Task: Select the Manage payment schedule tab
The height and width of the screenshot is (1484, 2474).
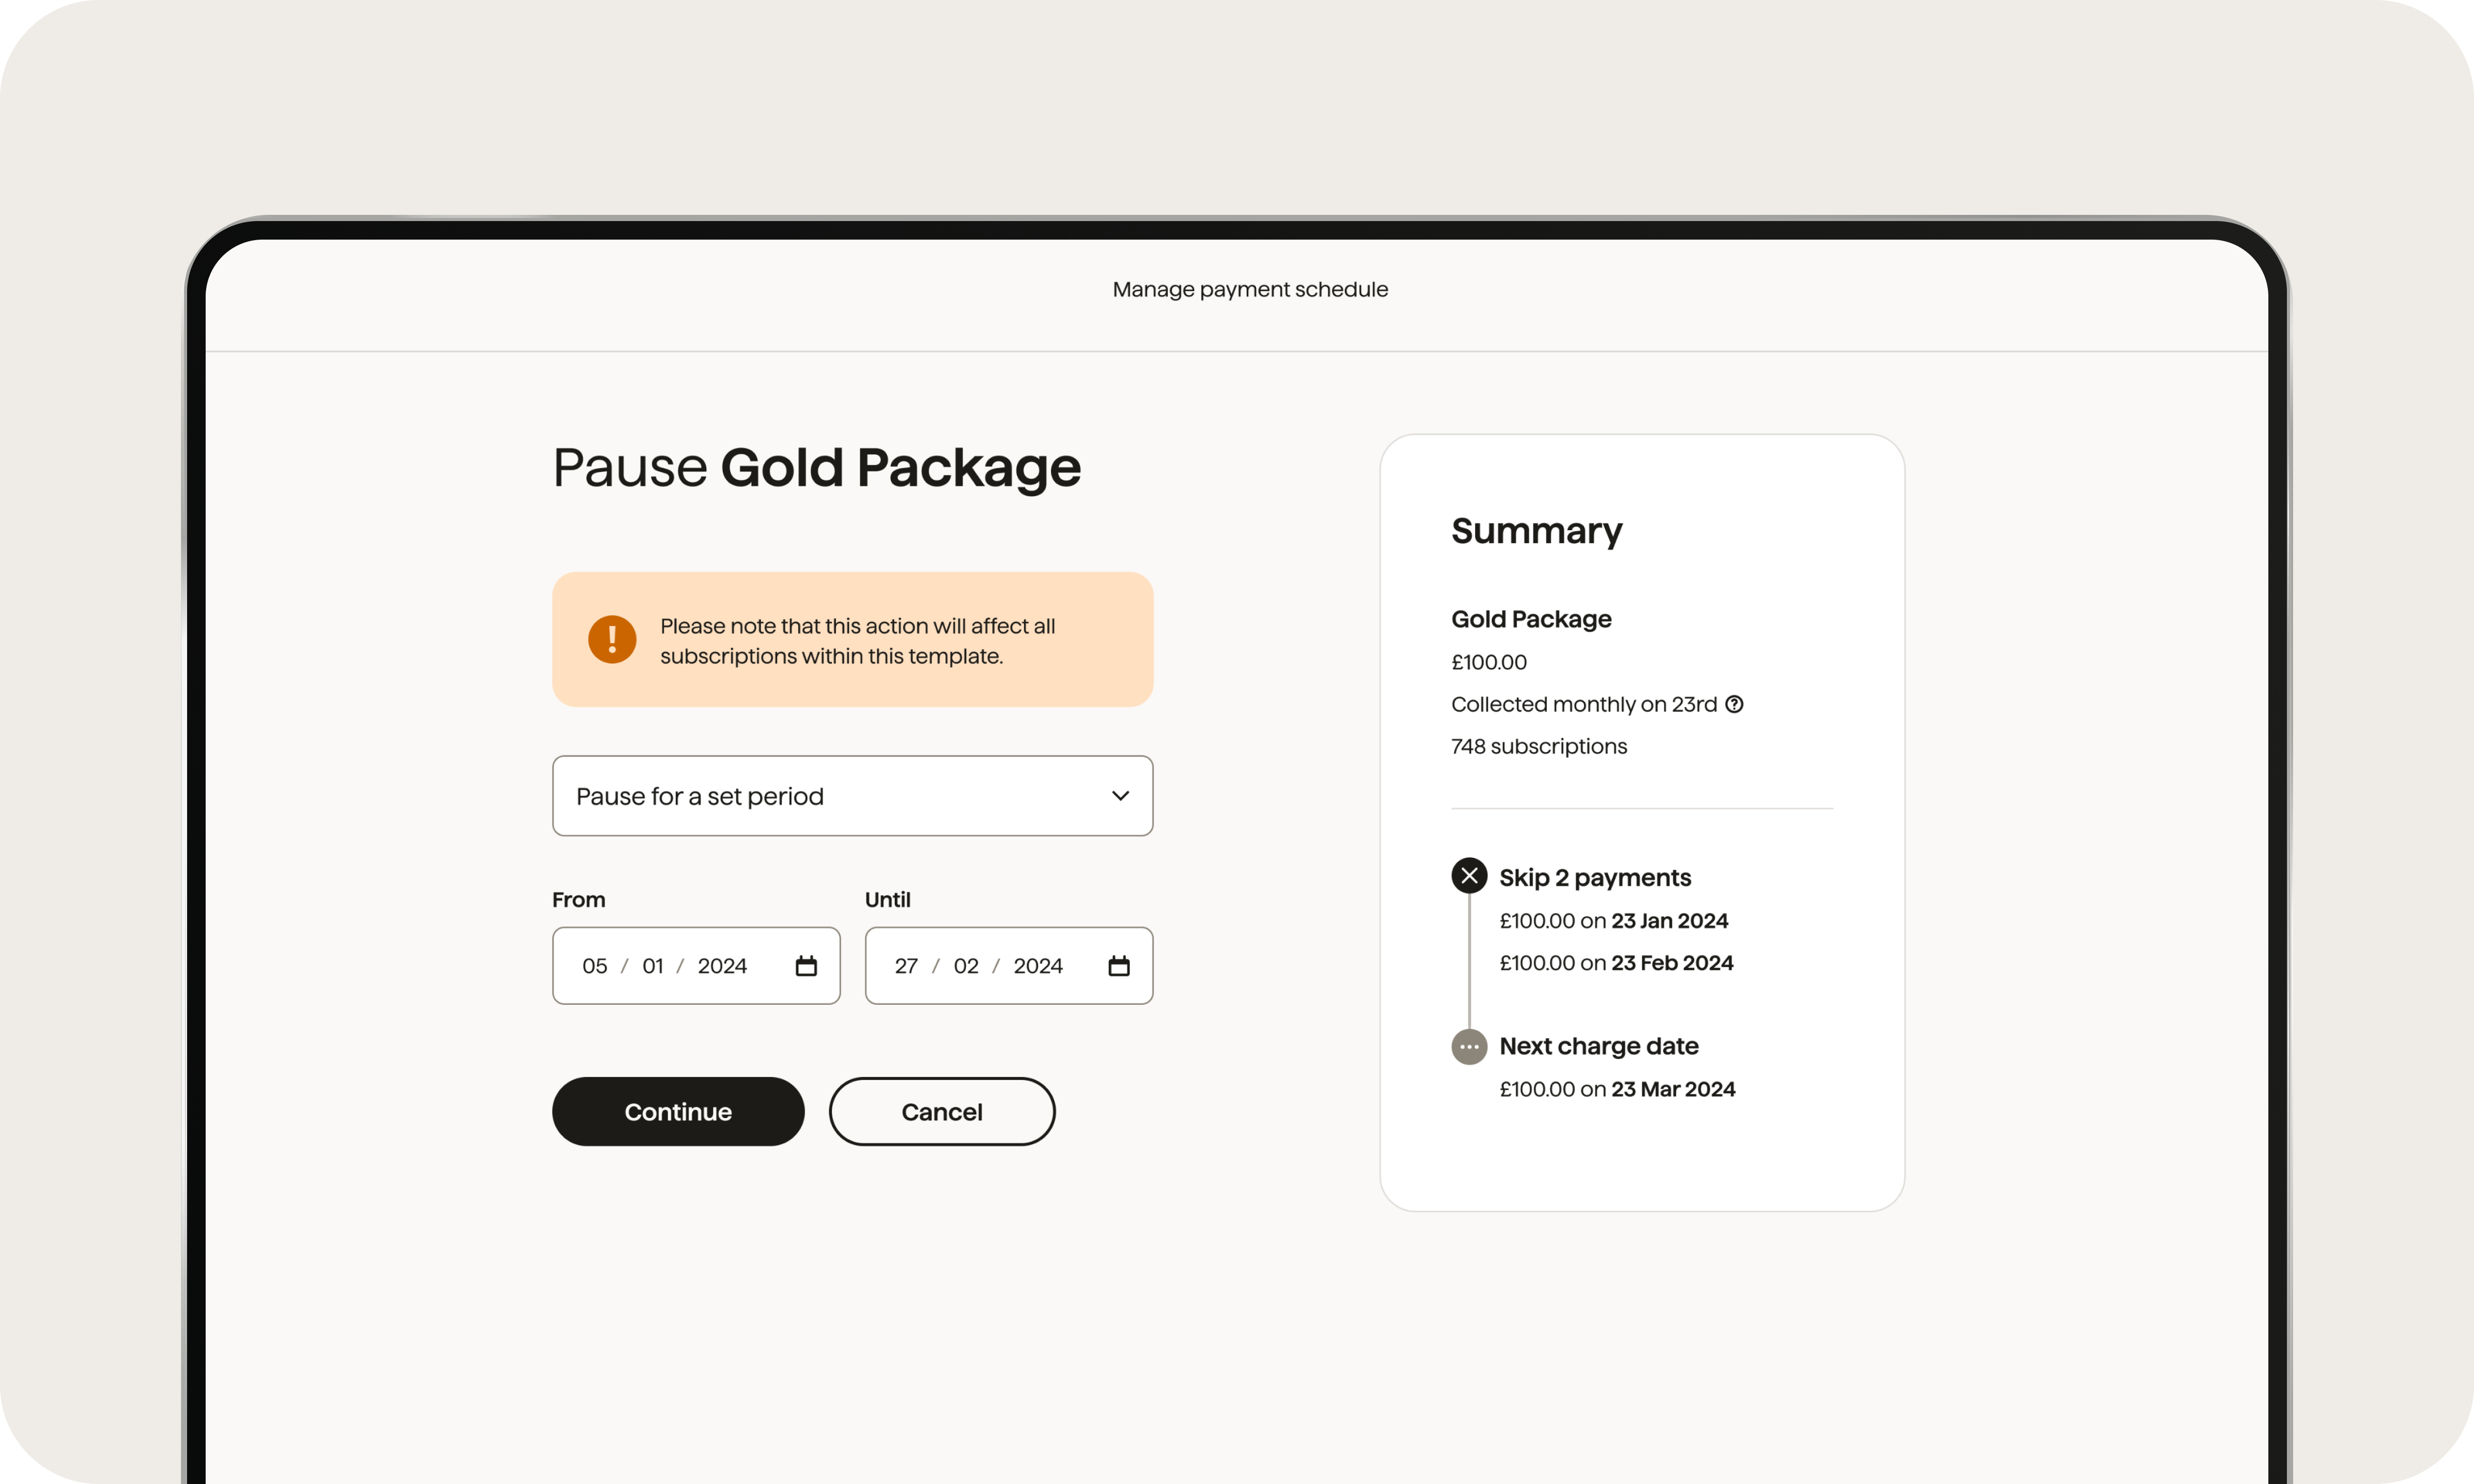Action: pos(1249,288)
